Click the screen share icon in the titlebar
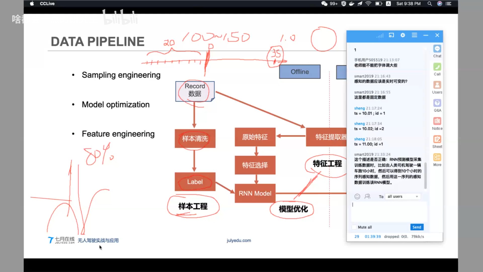483x272 pixels. click(391, 35)
